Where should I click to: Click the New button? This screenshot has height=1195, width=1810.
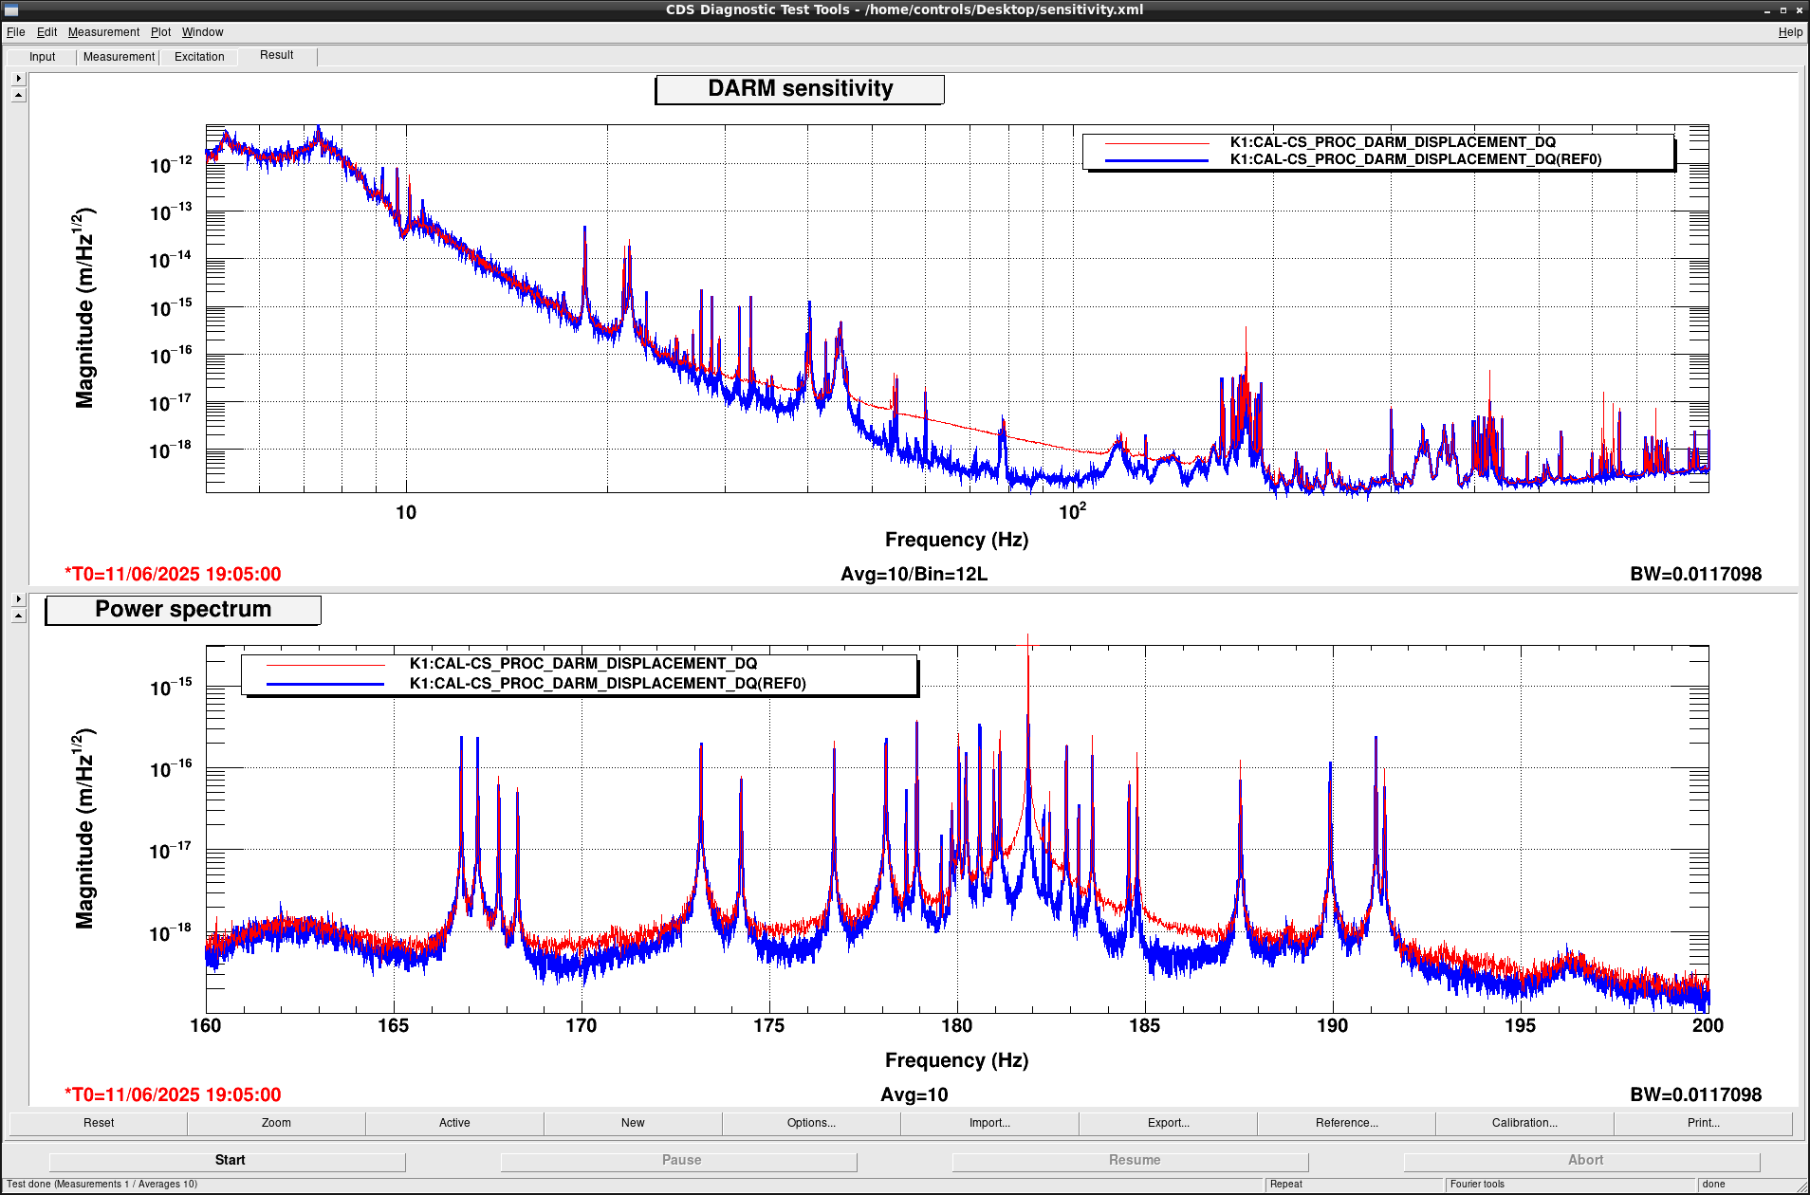(x=633, y=1123)
